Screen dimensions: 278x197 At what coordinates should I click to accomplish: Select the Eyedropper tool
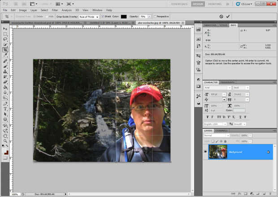click(5, 55)
